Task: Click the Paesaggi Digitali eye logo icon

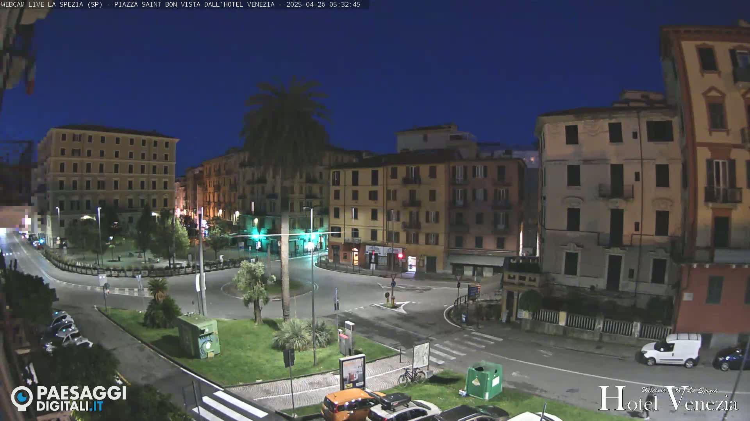Action: click(22, 398)
